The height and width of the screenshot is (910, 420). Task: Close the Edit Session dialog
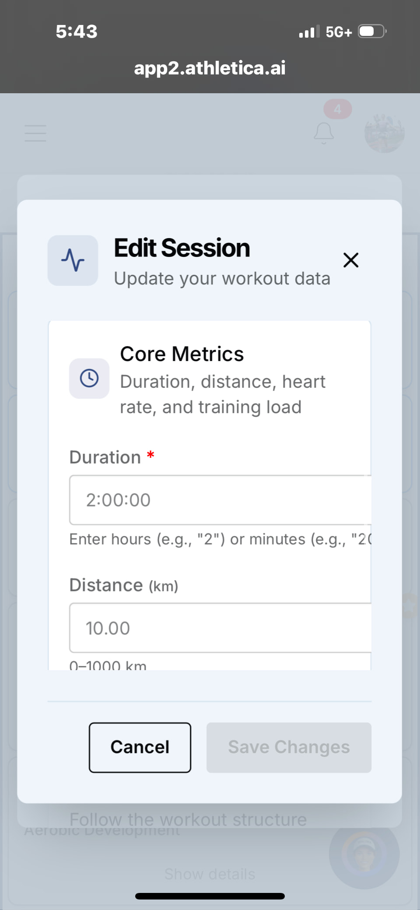point(350,260)
